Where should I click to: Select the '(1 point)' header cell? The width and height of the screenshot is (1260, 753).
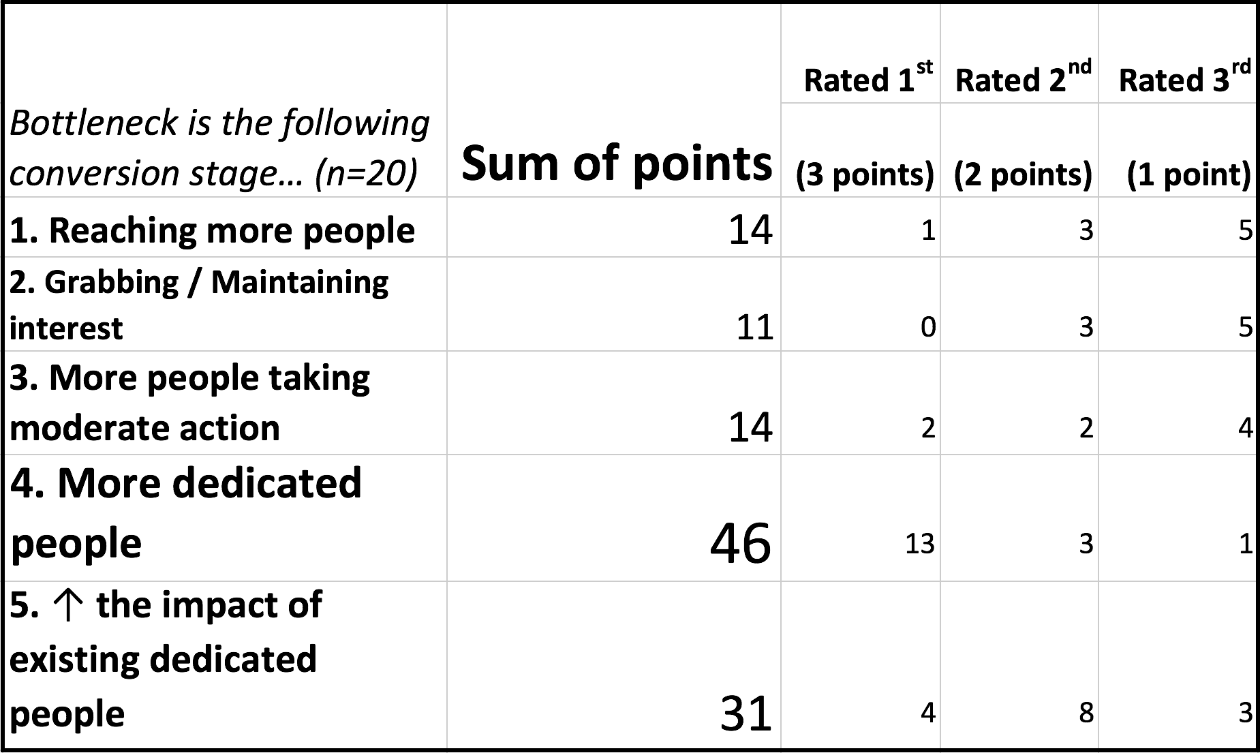tap(1178, 151)
